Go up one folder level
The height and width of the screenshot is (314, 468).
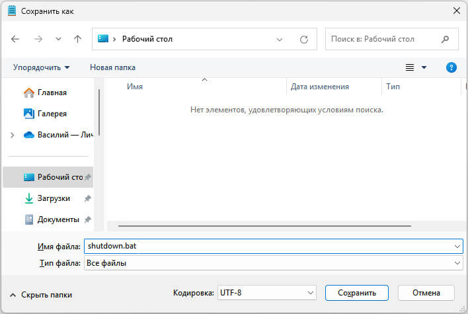click(77, 39)
